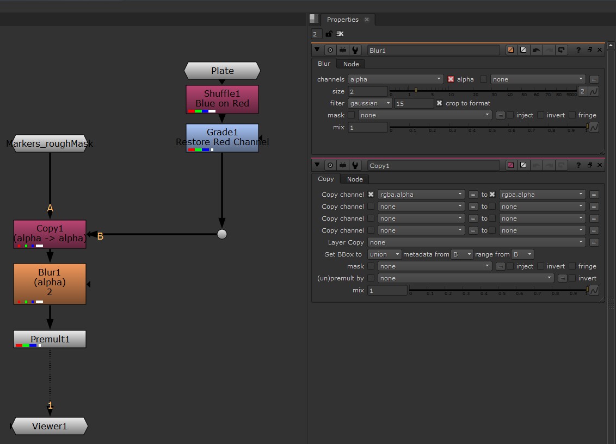The width and height of the screenshot is (616, 444).
Task: Open help for the Copy1 node
Action: (578, 165)
